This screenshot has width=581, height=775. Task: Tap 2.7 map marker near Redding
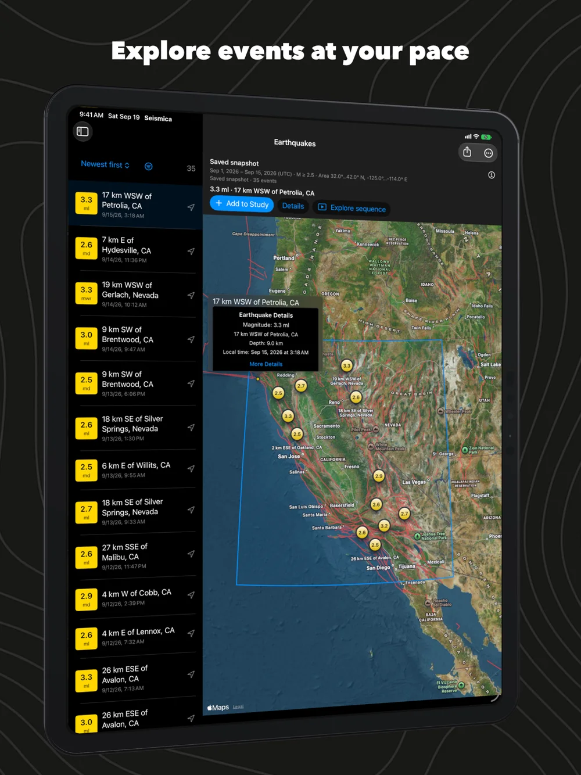(300, 386)
